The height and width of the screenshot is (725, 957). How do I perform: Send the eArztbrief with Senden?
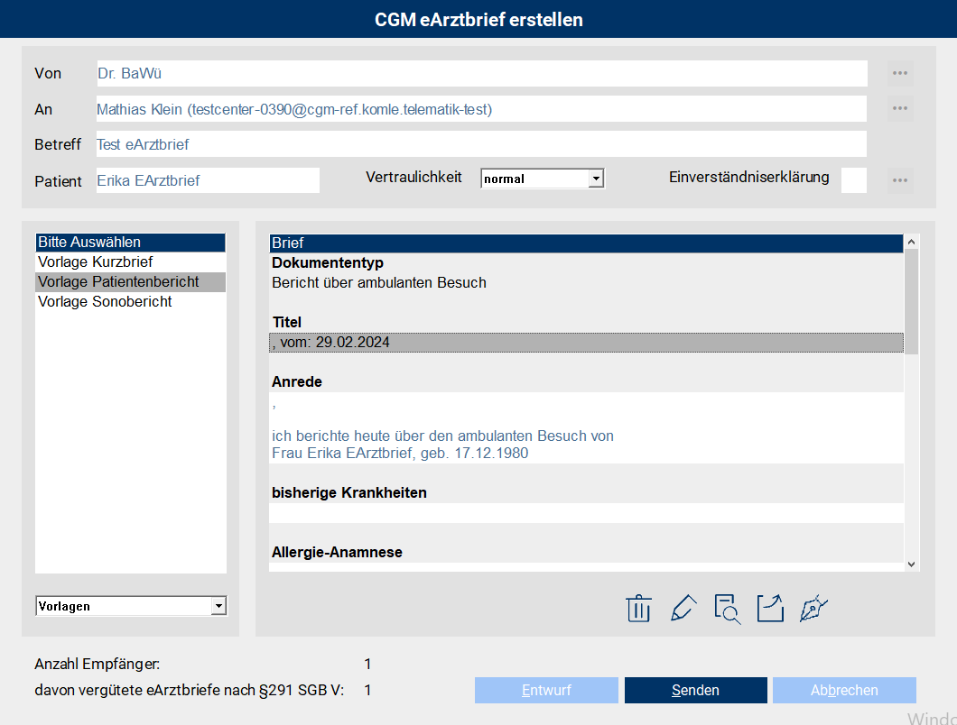pos(696,690)
